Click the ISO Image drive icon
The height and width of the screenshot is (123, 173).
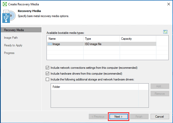pyautogui.click(x=50, y=44)
